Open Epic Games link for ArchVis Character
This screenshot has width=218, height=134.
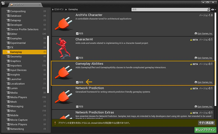[x=205, y=33]
